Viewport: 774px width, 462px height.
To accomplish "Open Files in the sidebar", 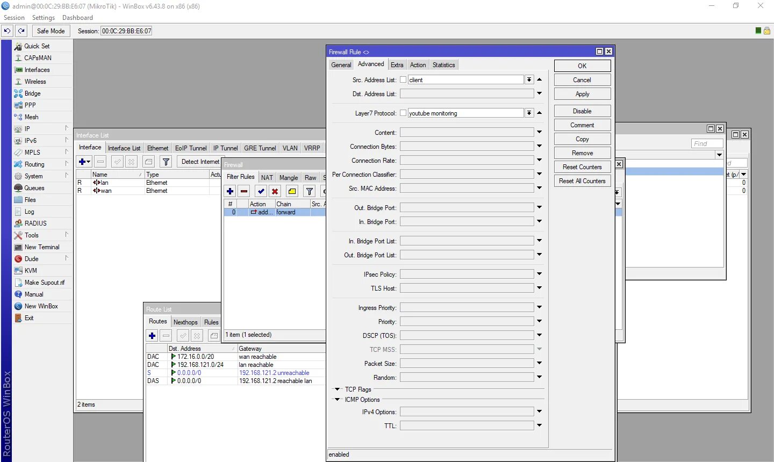I will coord(30,200).
